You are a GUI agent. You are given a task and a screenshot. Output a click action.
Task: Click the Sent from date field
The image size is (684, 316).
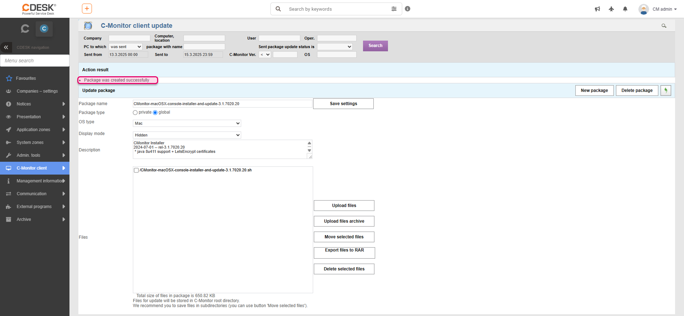(128, 55)
